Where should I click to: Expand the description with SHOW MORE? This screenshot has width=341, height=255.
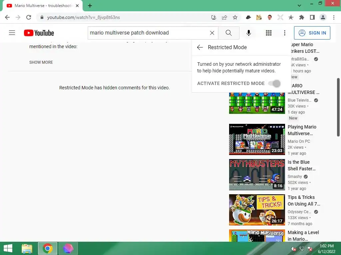(41, 62)
